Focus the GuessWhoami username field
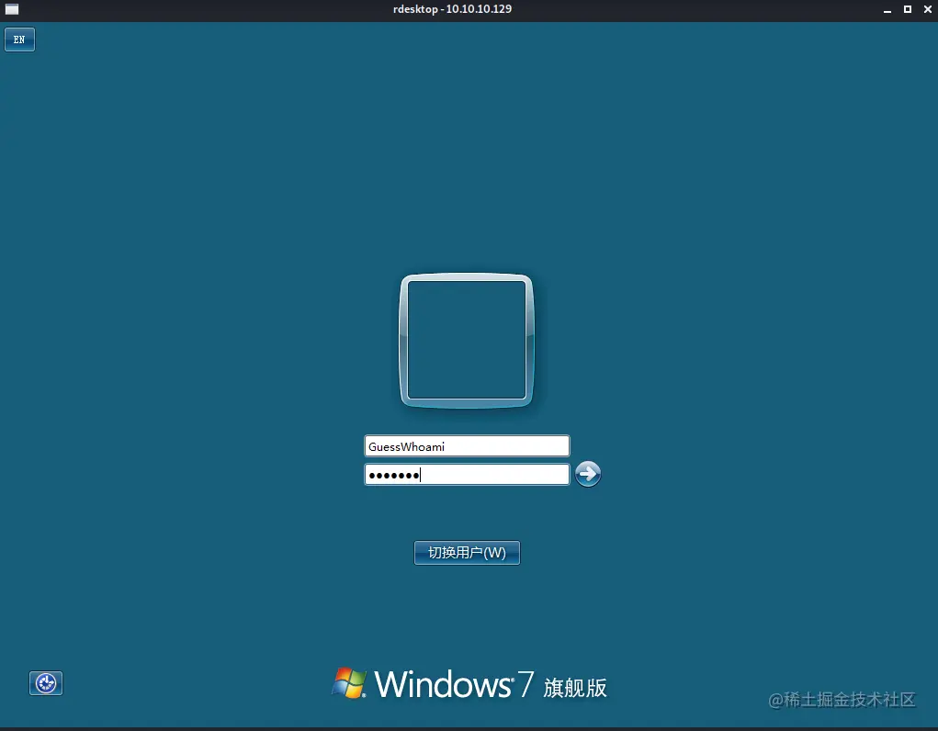Screen dimensions: 938x731 (x=468, y=446)
